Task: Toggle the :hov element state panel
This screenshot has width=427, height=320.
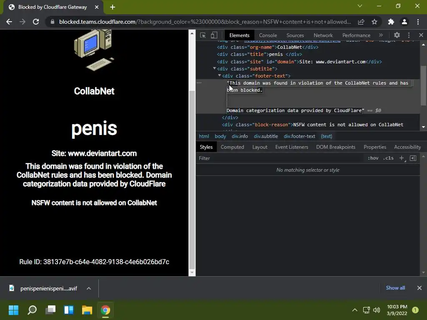Action: pos(373,158)
